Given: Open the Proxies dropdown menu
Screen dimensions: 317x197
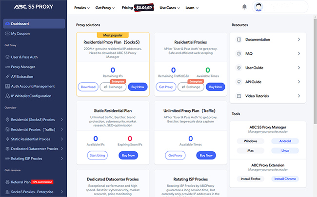Looking at the screenshot, I should coord(83,8).
